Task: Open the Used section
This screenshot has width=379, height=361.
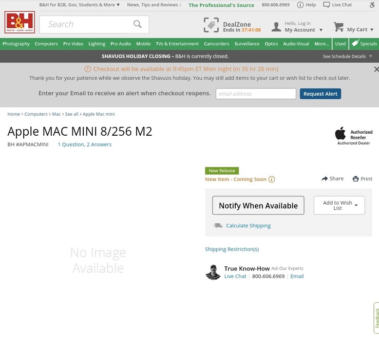Action: tap(340, 44)
